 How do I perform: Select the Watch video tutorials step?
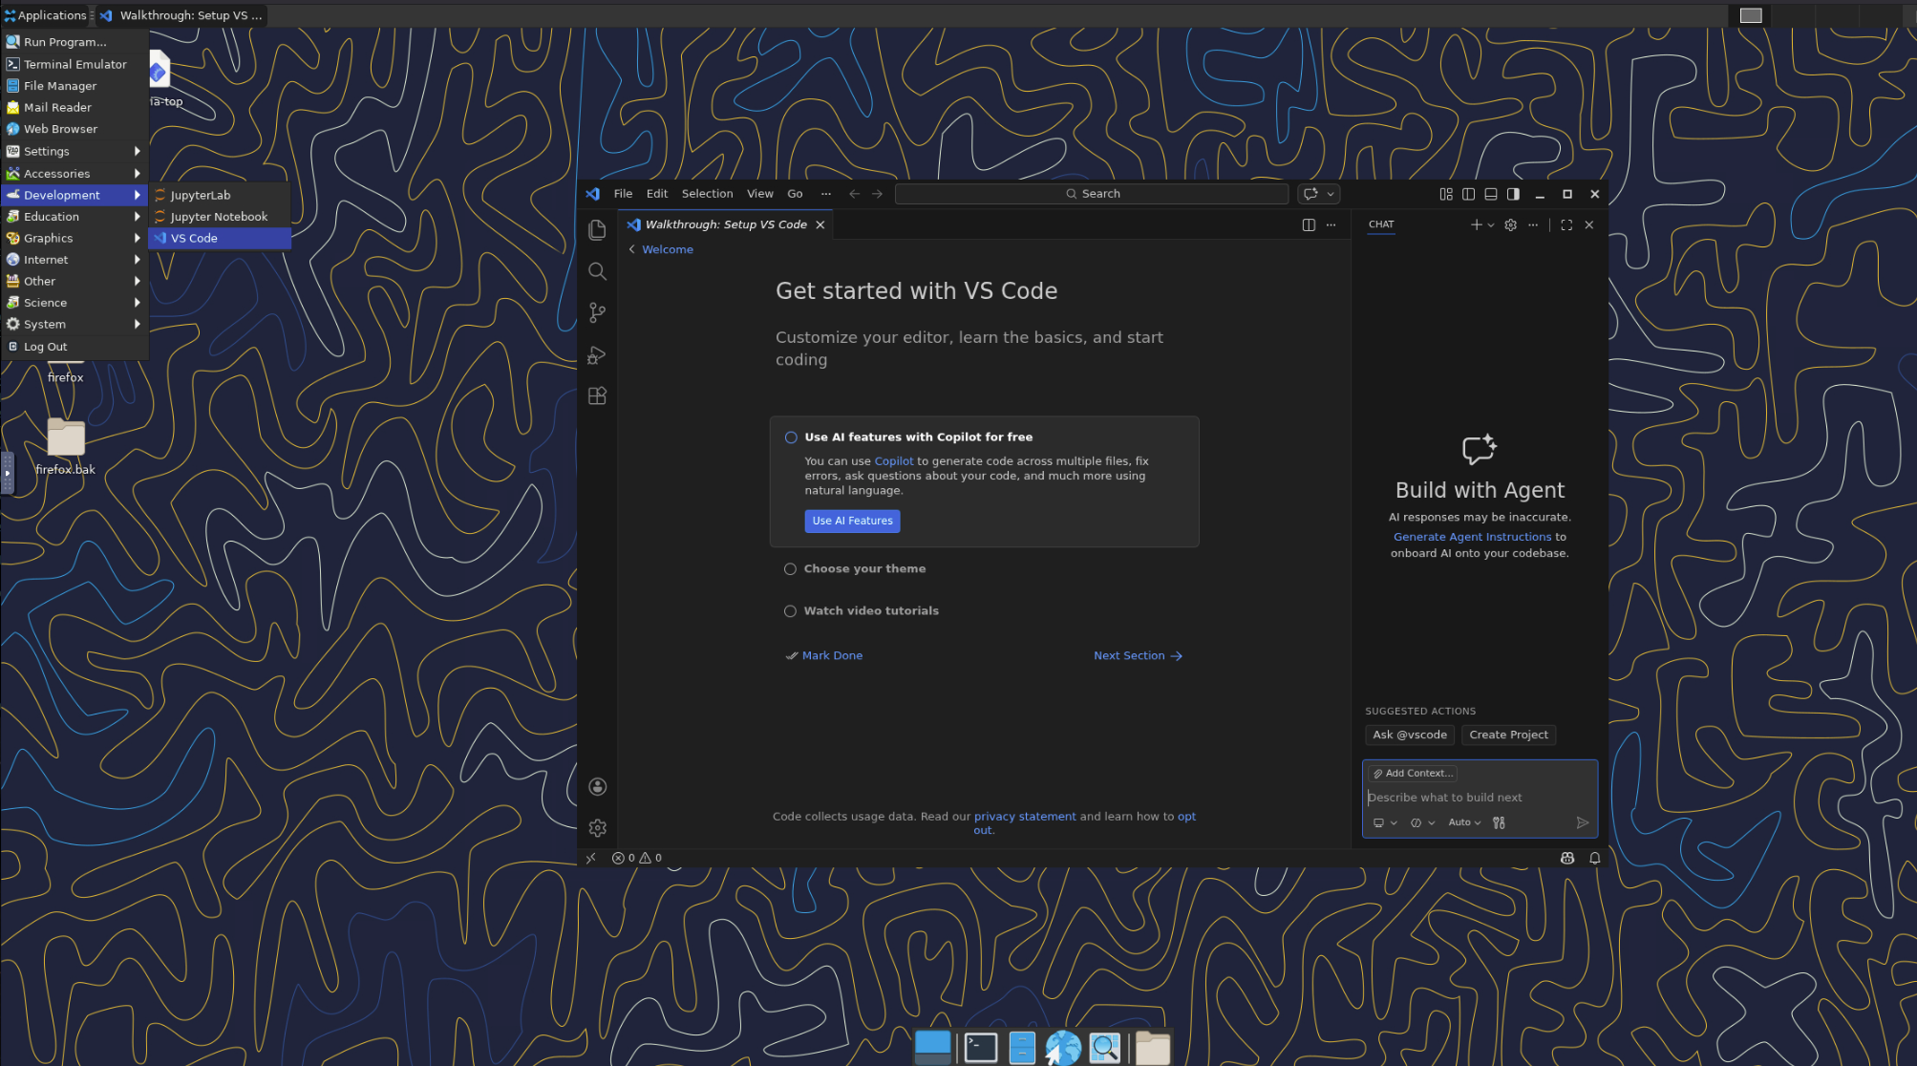click(870, 611)
